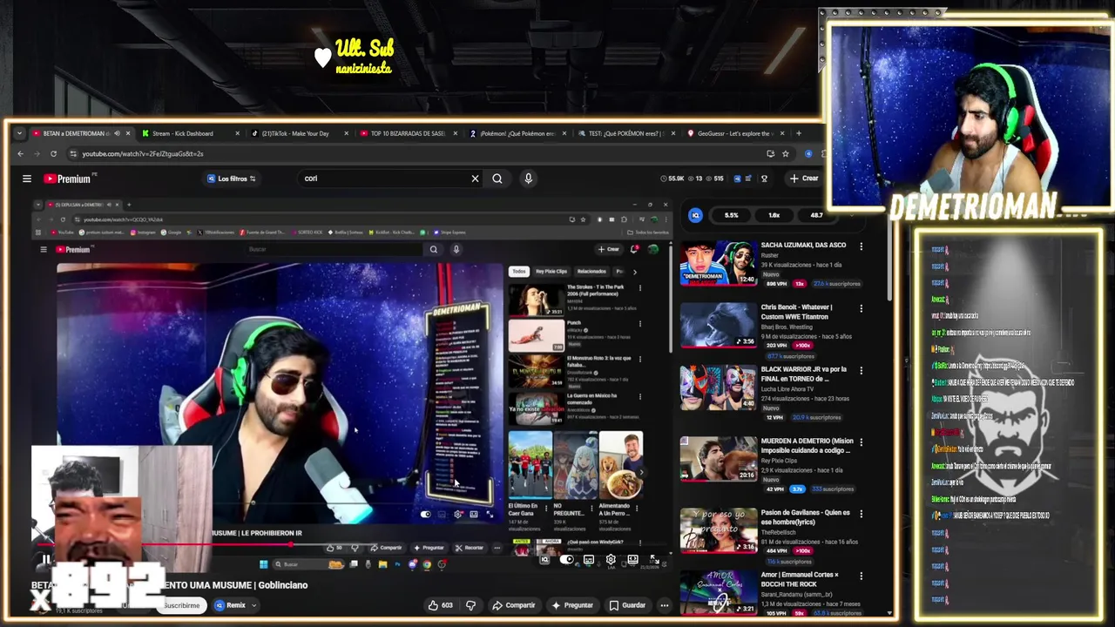The width and height of the screenshot is (1115, 627).
Task: Click the channel name 'Rusher'
Action: pyautogui.click(x=769, y=255)
